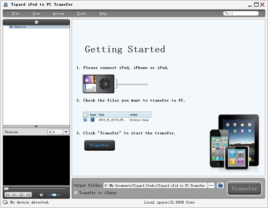Click the next track playback button
Screen dimensions: 268x208
point(28,195)
